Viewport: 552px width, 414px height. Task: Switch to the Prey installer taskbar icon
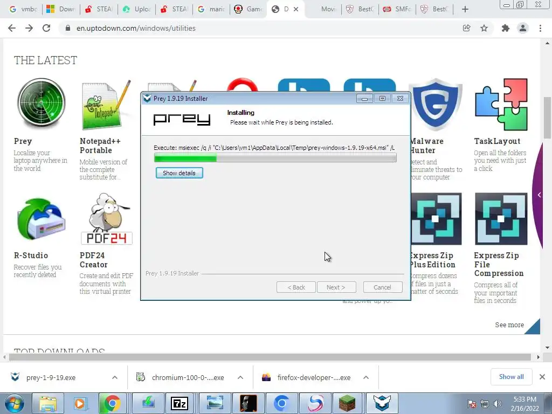point(382,403)
